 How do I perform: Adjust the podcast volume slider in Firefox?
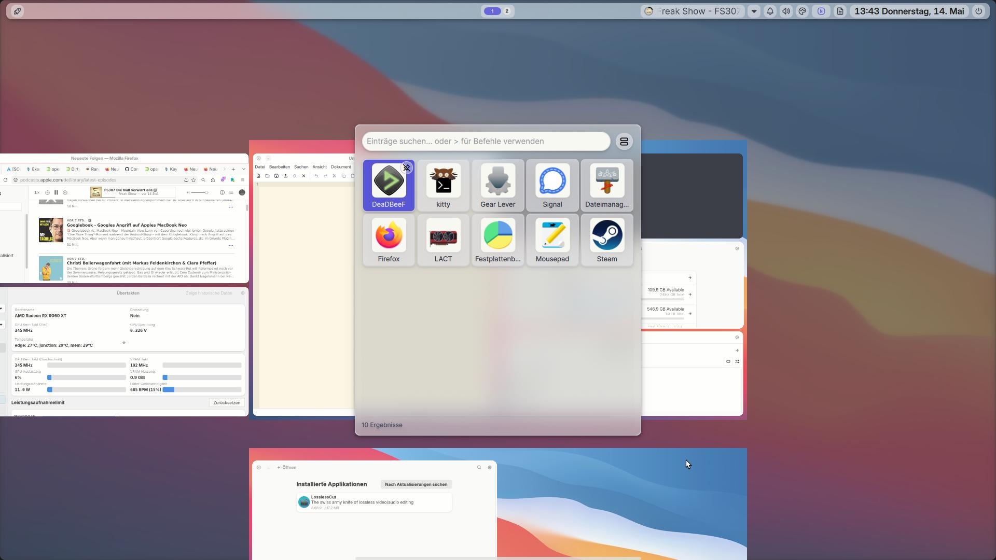pos(198,192)
